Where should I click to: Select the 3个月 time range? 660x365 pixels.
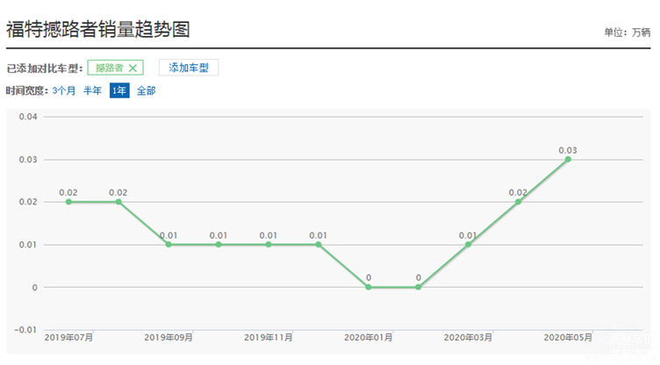pyautogui.click(x=63, y=90)
